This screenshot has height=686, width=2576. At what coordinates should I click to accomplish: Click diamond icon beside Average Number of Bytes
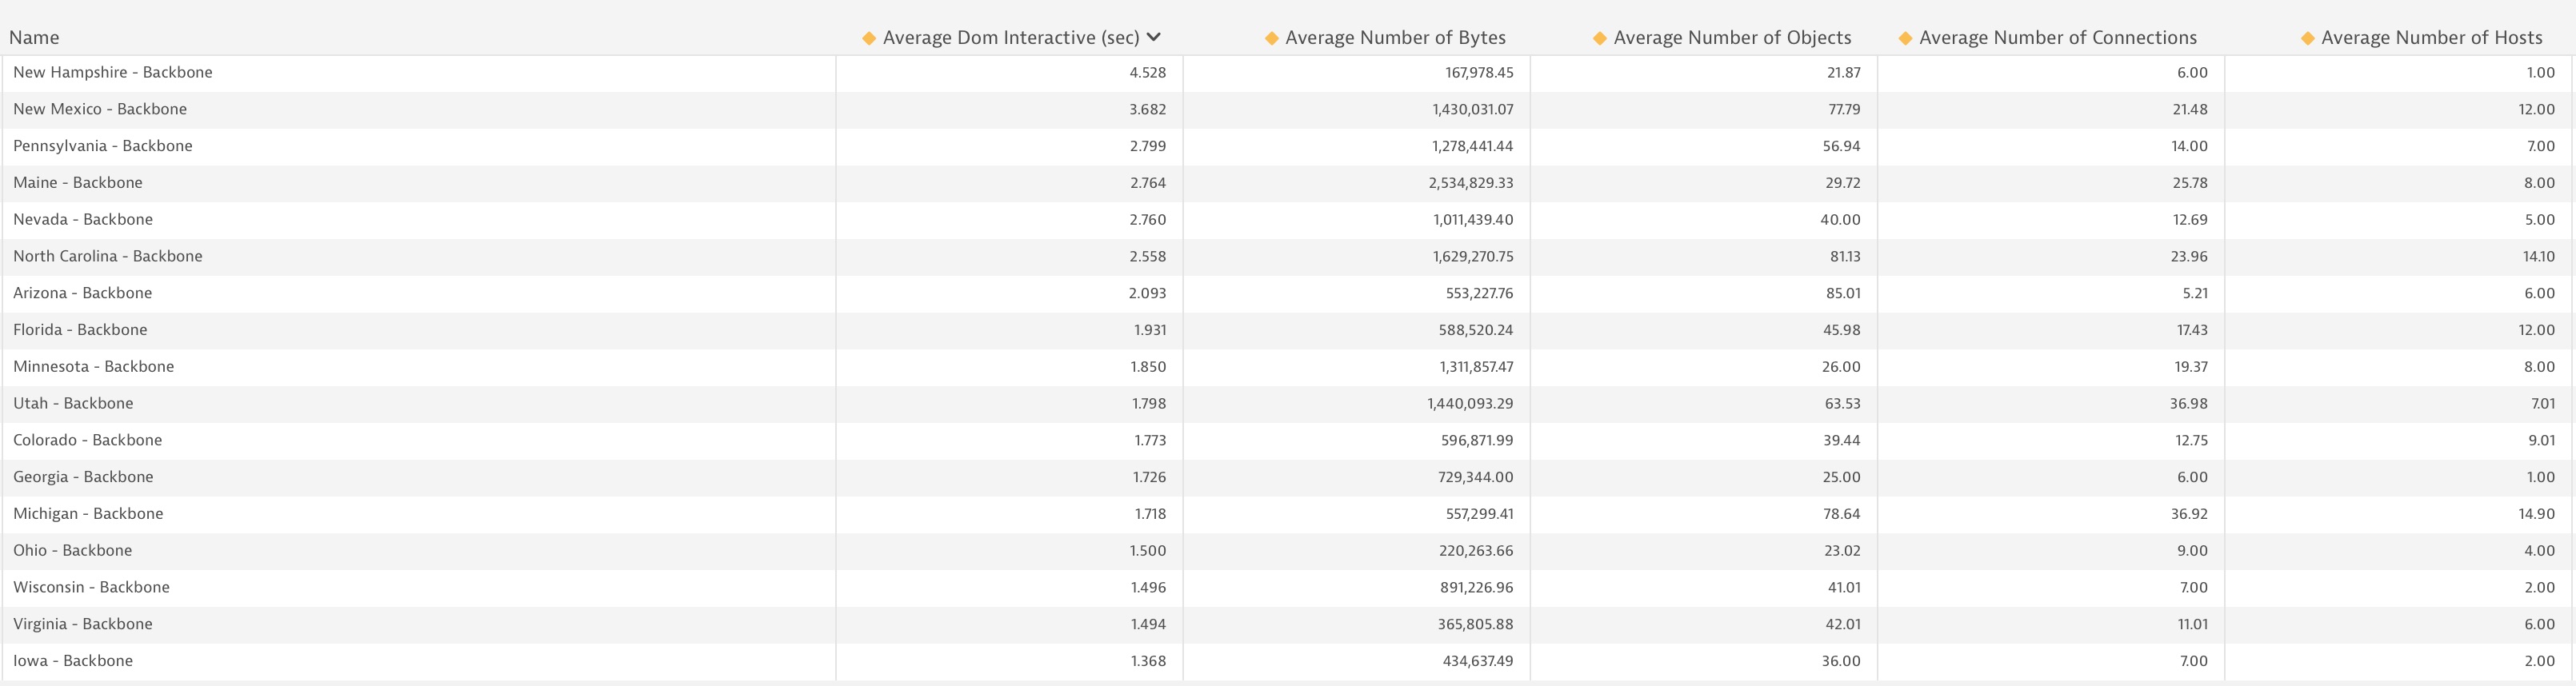[1272, 38]
